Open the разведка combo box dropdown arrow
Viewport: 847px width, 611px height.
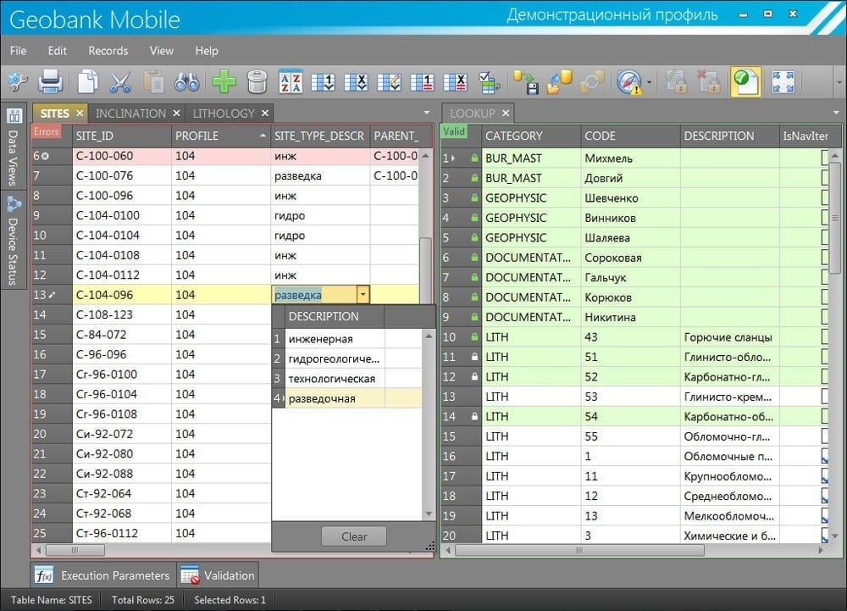[x=363, y=295]
